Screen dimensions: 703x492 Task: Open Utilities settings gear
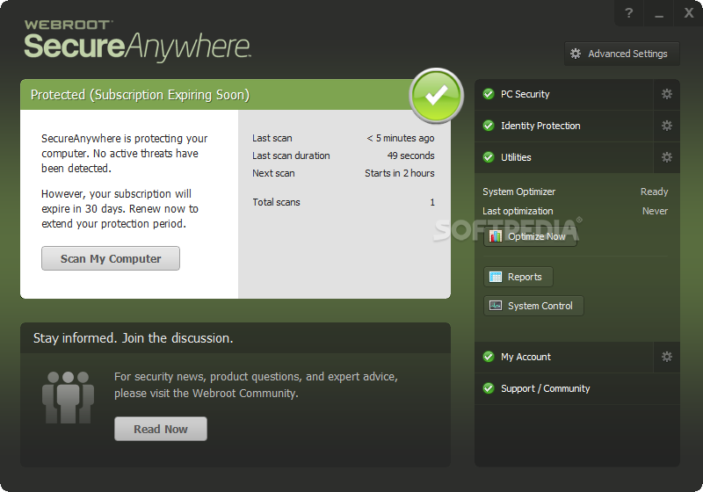(x=667, y=157)
